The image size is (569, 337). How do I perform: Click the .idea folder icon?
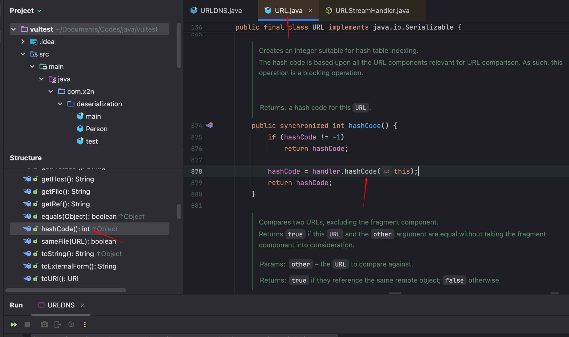34,42
